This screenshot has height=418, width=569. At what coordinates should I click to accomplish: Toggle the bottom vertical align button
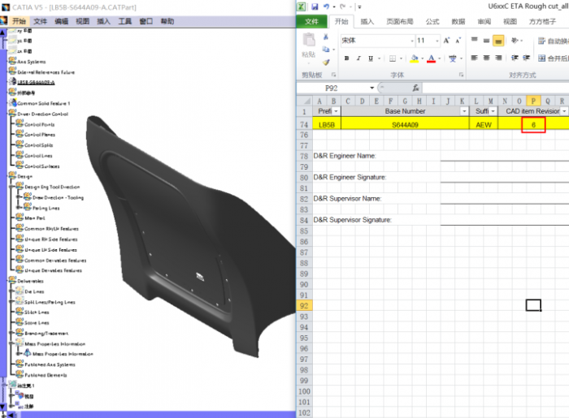(x=498, y=41)
